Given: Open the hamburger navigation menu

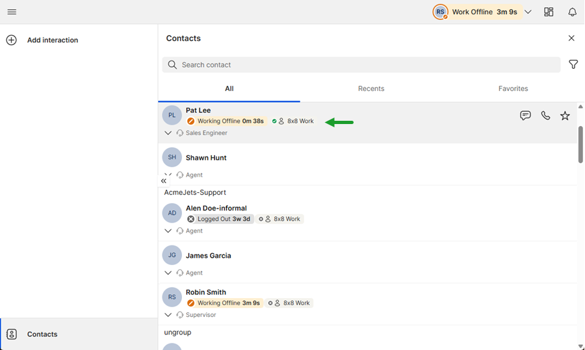Looking at the screenshot, I should 12,12.
